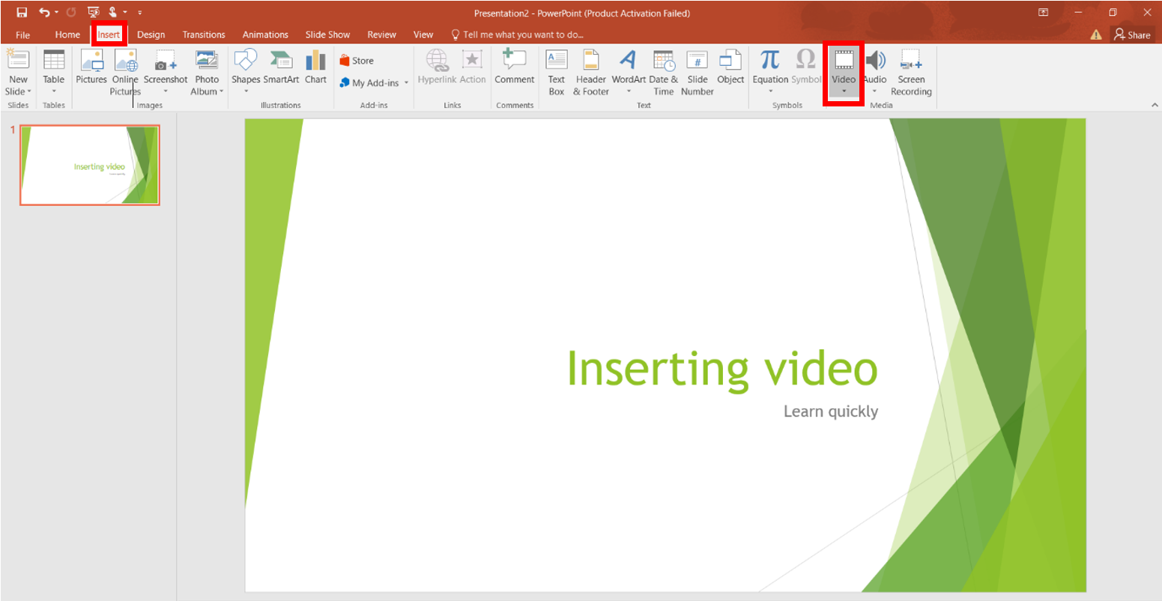1162x601 pixels.
Task: Switch to the Home tab
Action: tap(67, 34)
